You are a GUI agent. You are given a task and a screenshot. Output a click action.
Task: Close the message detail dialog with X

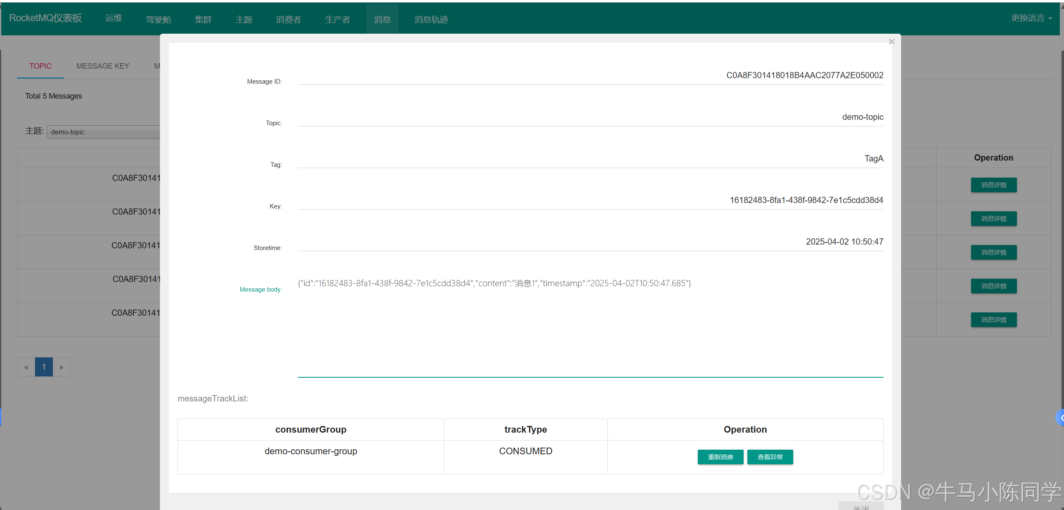(892, 42)
